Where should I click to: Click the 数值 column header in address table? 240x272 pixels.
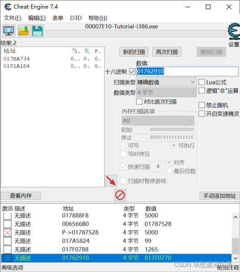151,208
